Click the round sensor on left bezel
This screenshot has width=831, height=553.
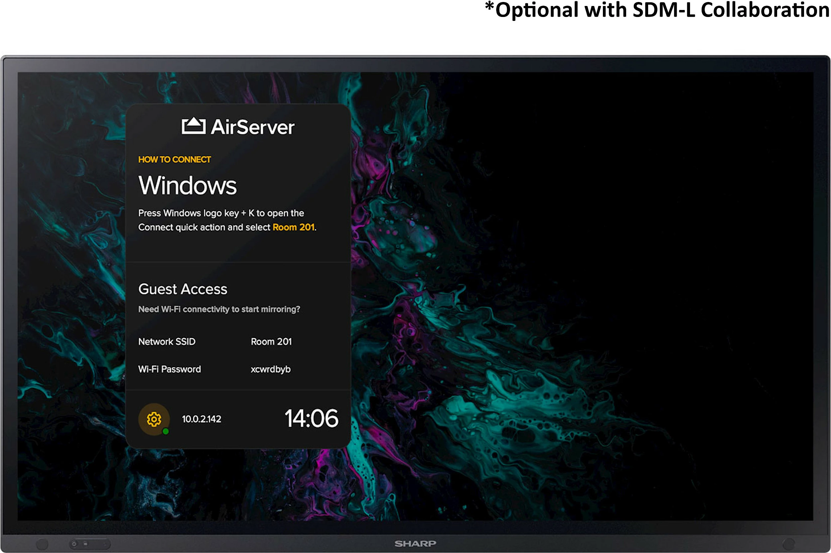click(42, 543)
